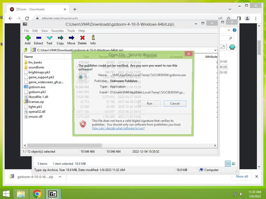266x199 pixels.
Task: Click Show all downloads
Action: [242, 176]
